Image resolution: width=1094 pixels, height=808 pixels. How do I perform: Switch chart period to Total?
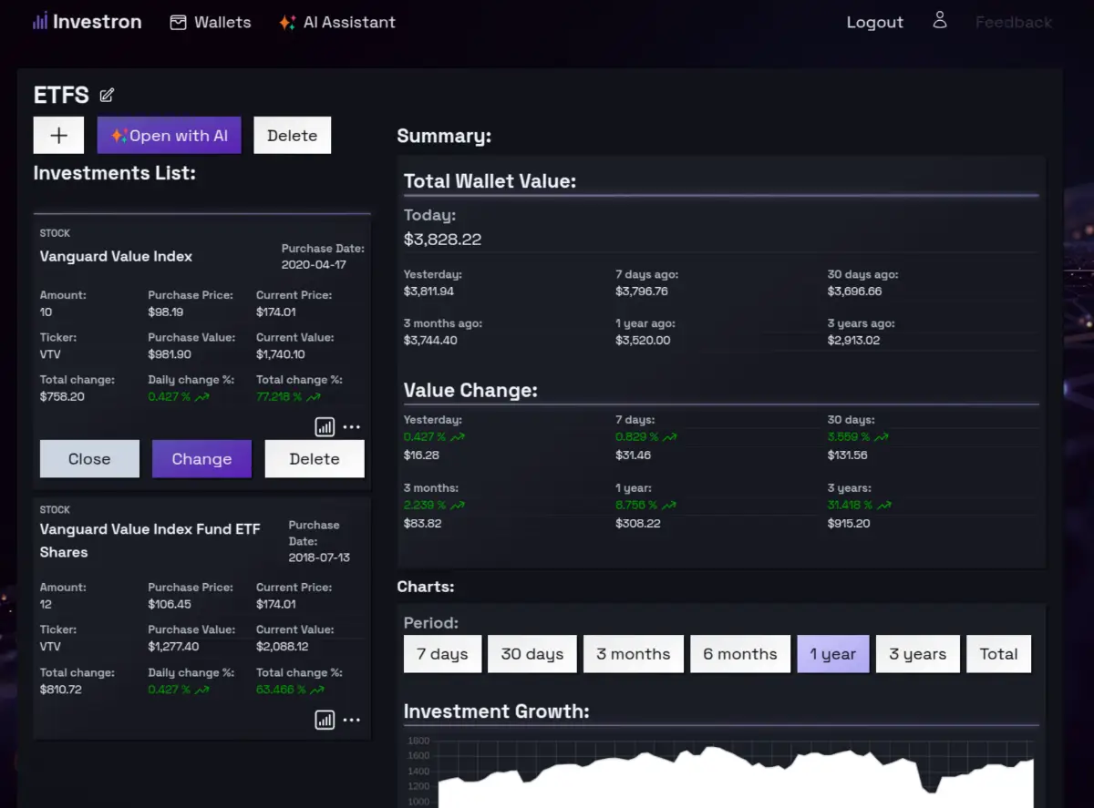tap(998, 654)
